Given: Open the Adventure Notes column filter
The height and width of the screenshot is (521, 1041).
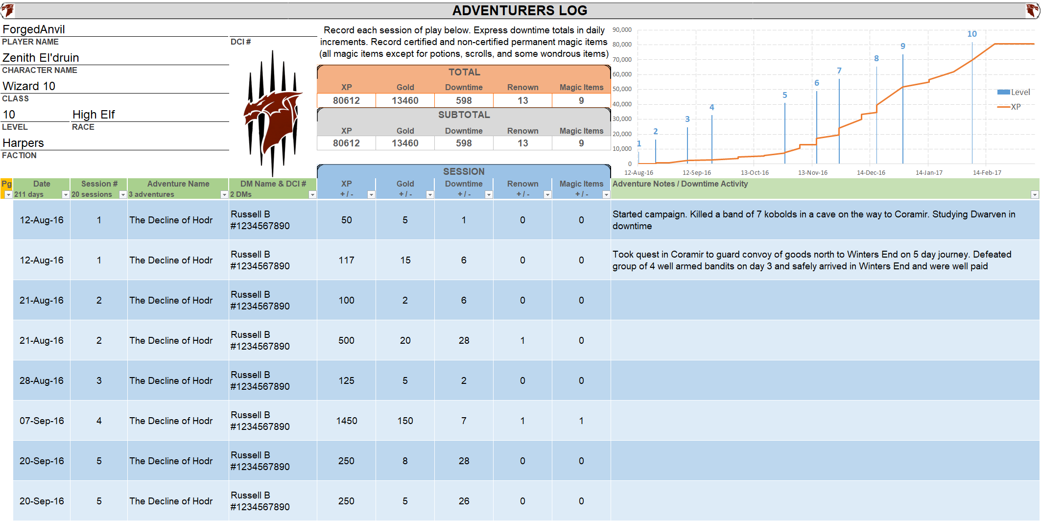Looking at the screenshot, I should [x=1035, y=195].
